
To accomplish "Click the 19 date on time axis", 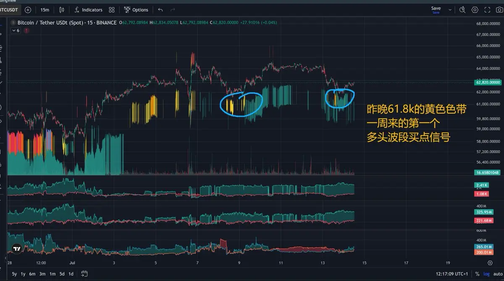I will coord(448,263).
